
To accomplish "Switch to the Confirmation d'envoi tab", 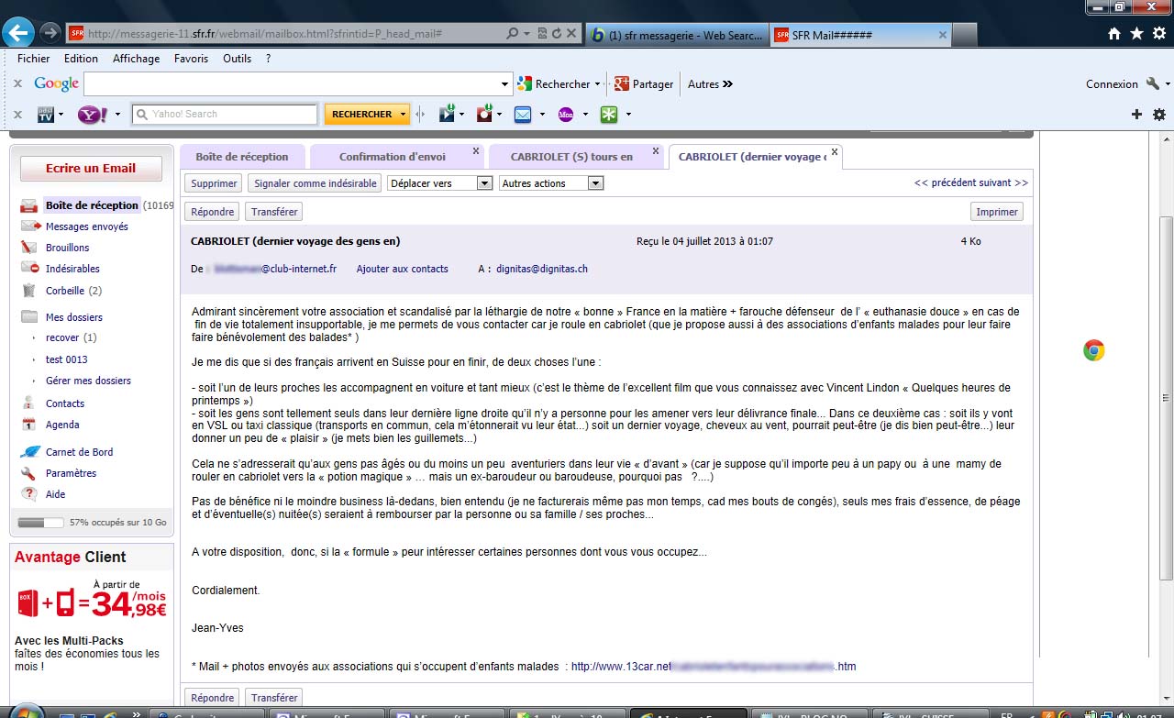I will point(392,157).
